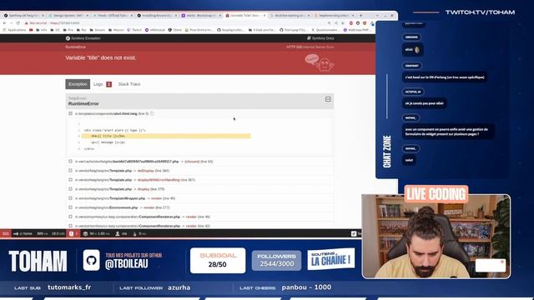Switch to the Feeds Official Tailwind tab
The width and height of the screenshot is (534, 300).
pyautogui.click(x=113, y=15)
